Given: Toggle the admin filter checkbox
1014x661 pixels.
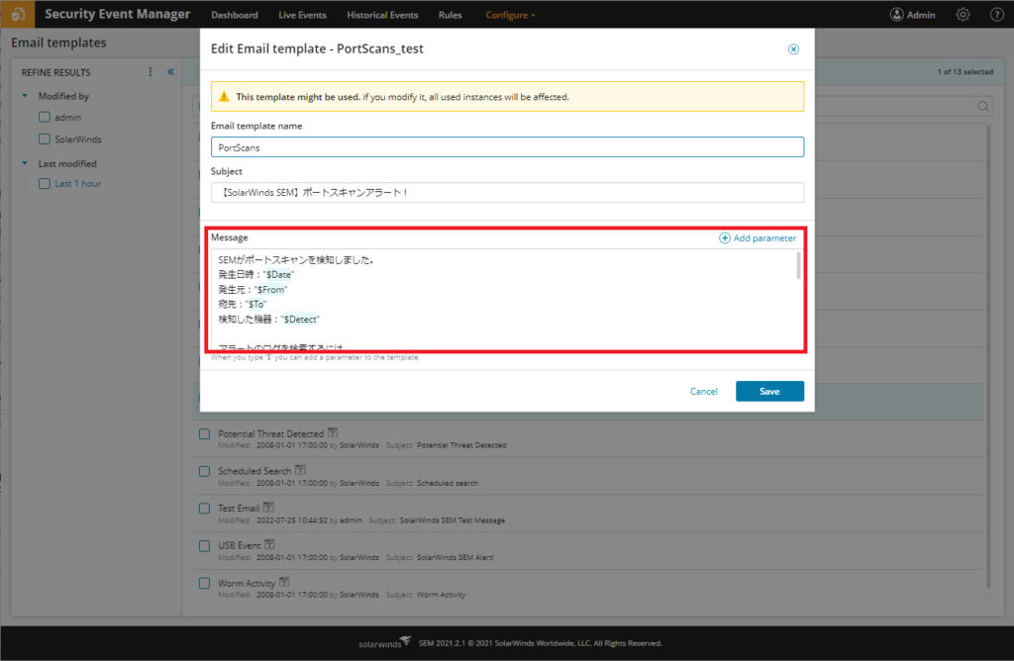Looking at the screenshot, I should click(x=44, y=117).
